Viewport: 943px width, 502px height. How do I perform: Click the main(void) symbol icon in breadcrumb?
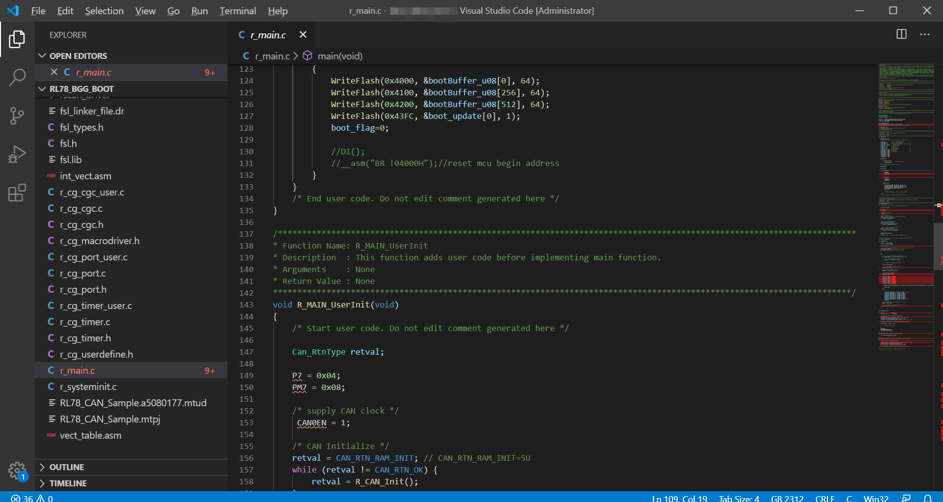click(307, 56)
